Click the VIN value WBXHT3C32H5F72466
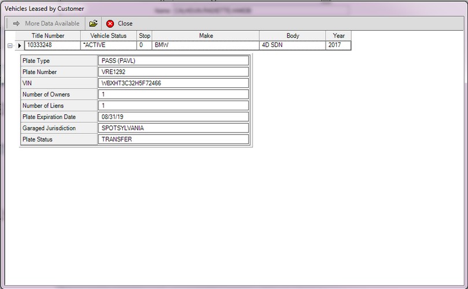 [x=174, y=83]
